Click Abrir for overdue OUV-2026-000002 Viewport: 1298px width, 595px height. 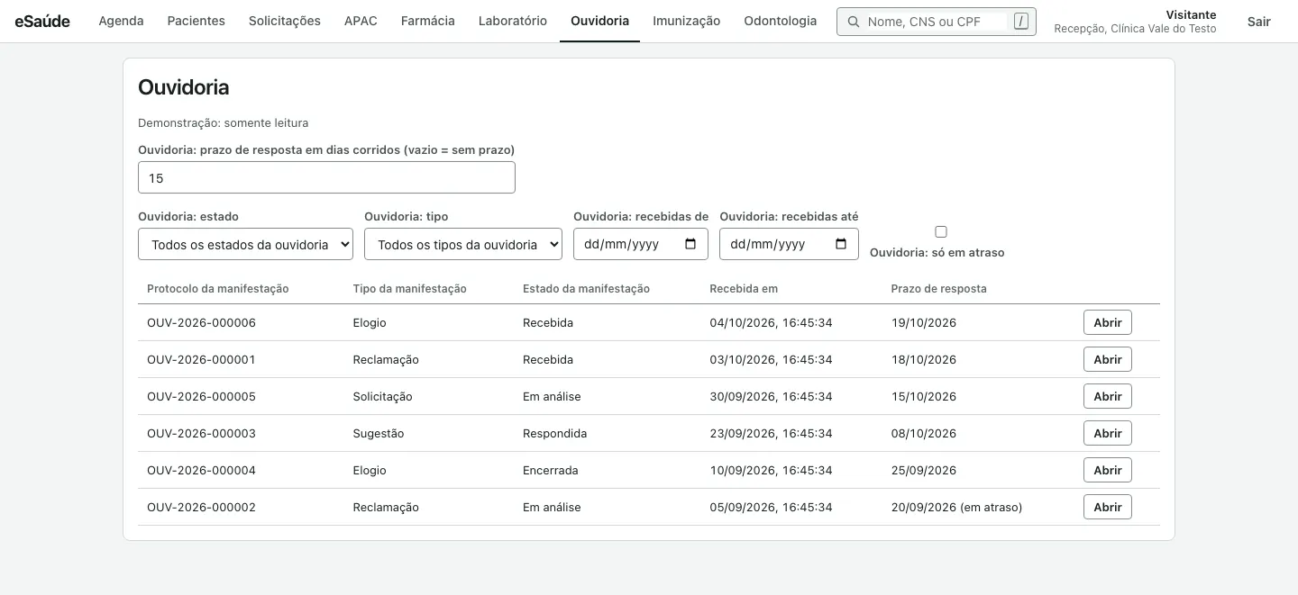(x=1108, y=507)
